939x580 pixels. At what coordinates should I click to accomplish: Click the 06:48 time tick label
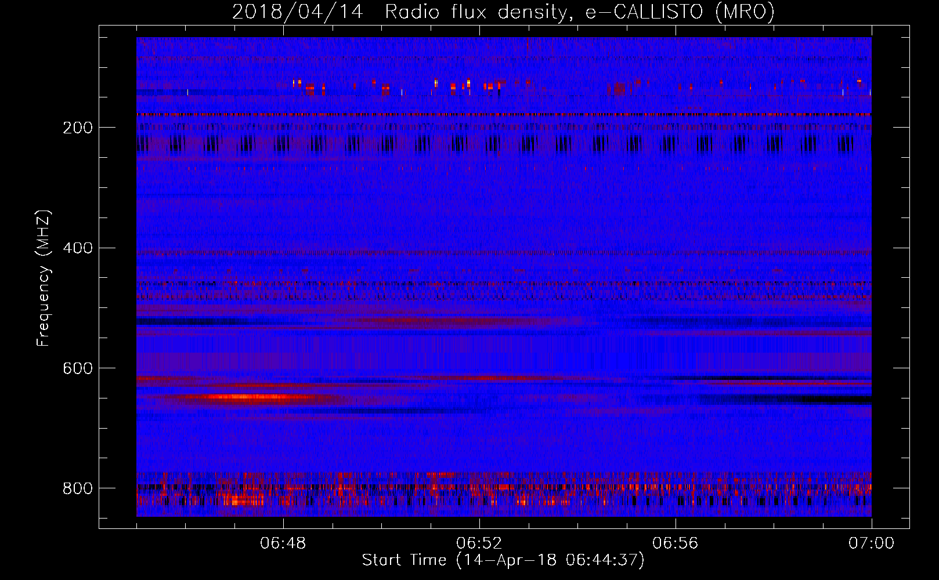pyautogui.click(x=283, y=543)
